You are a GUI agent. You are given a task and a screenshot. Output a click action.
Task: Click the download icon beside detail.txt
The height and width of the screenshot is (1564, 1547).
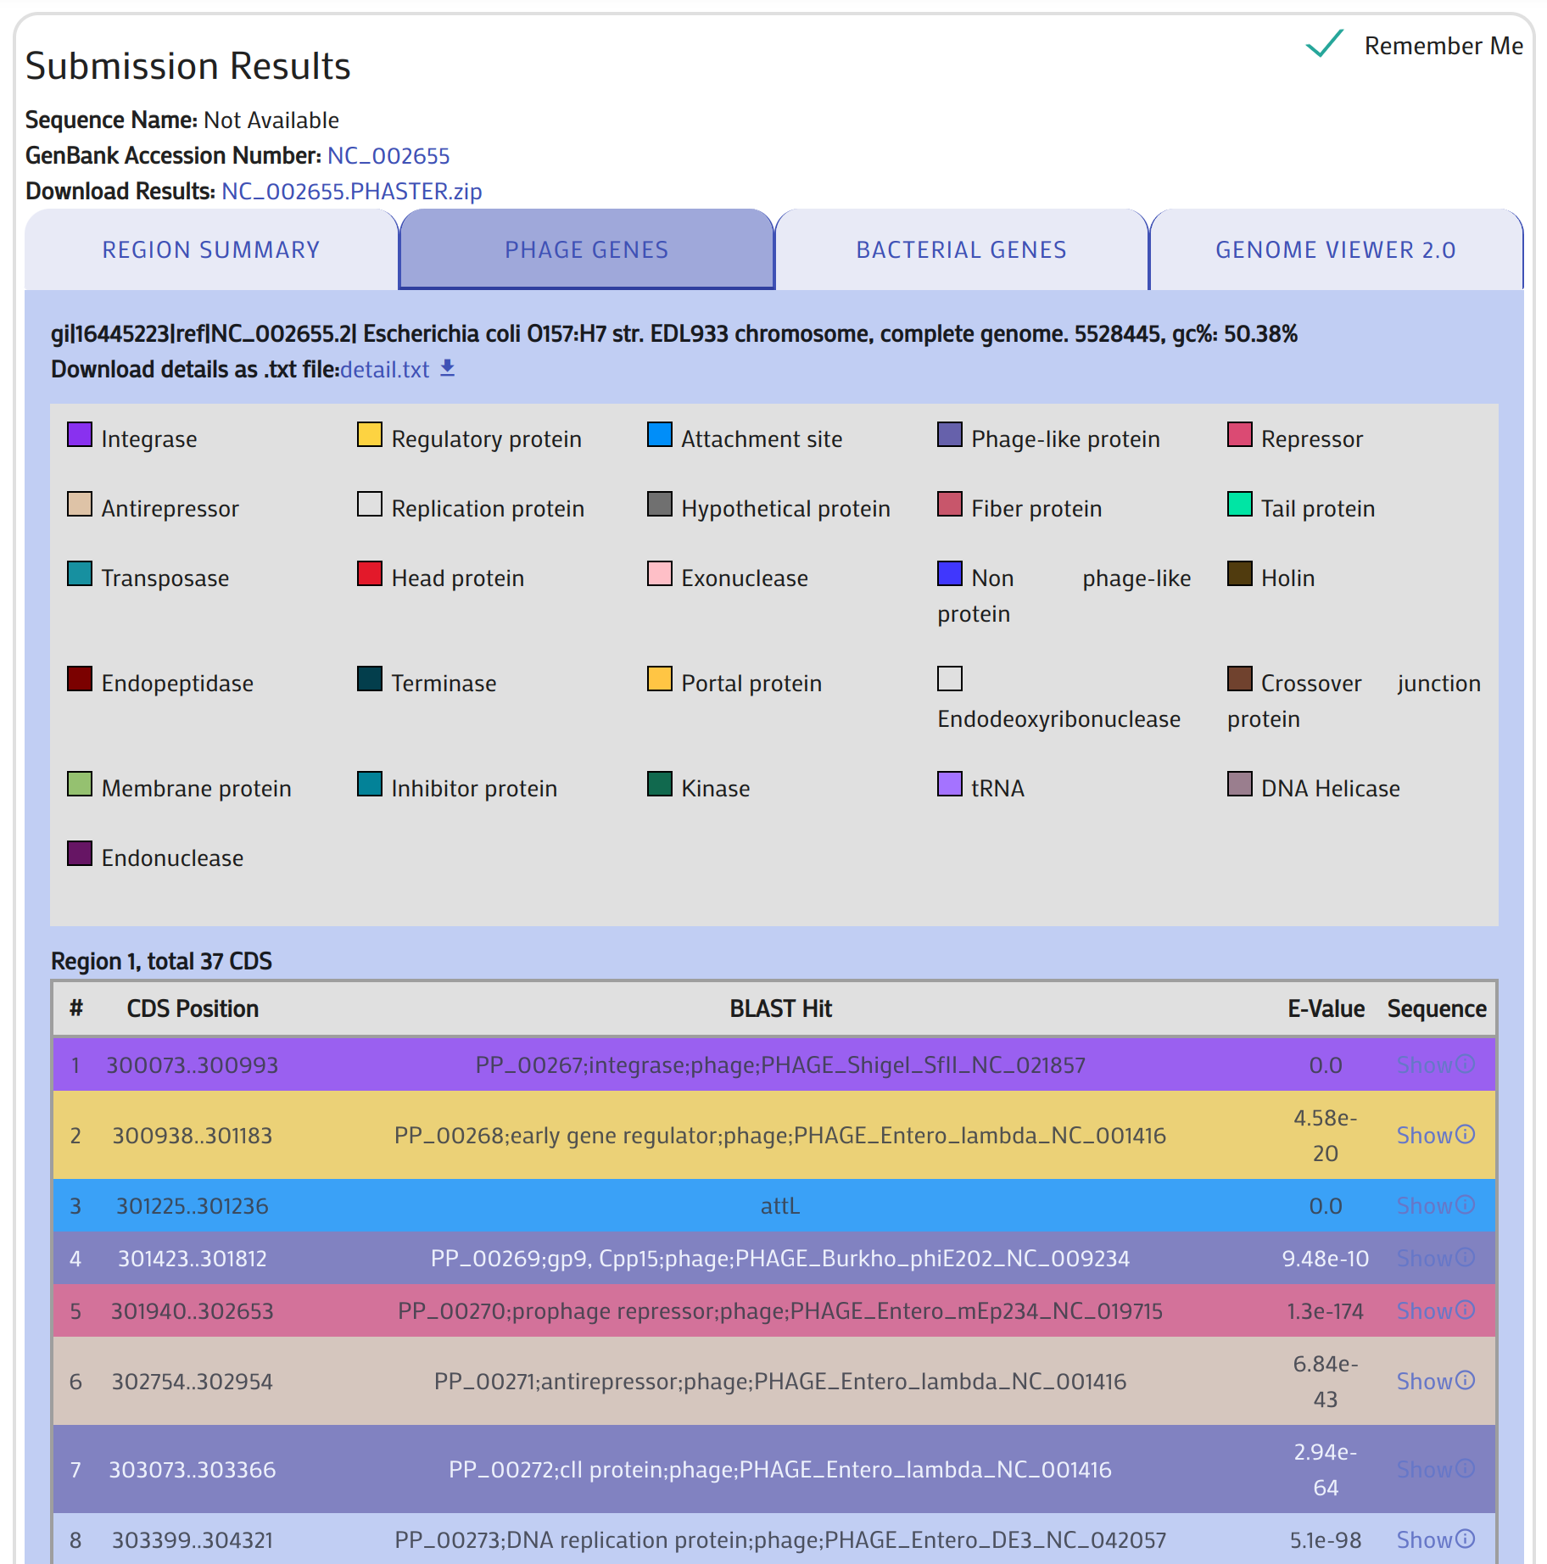pyautogui.click(x=448, y=368)
